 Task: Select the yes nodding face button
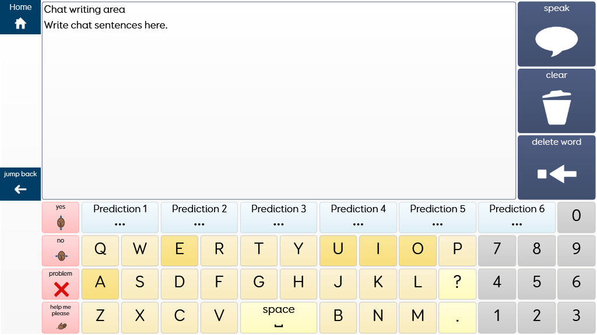61,218
